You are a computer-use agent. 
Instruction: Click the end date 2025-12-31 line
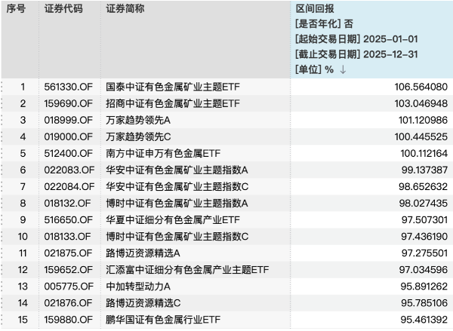[x=356, y=54]
